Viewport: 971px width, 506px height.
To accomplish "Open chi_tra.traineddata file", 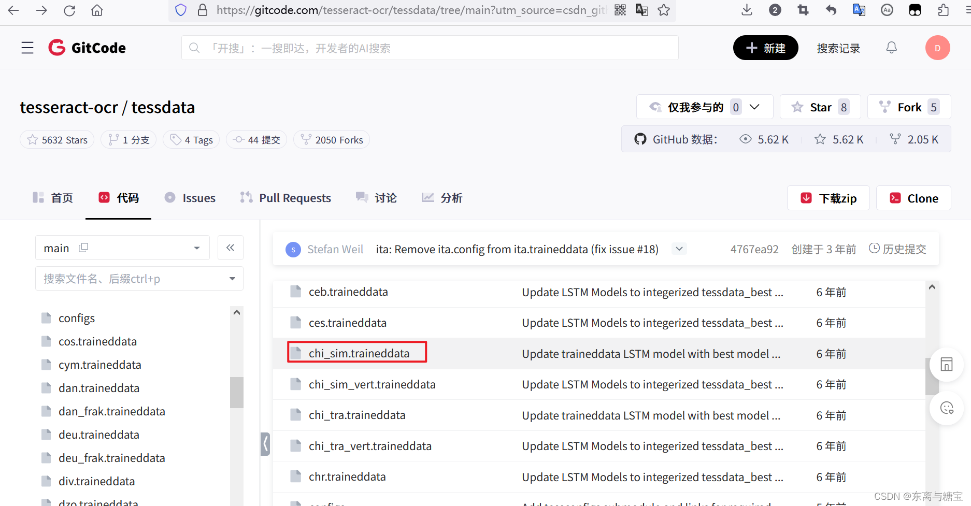I will click(x=357, y=415).
